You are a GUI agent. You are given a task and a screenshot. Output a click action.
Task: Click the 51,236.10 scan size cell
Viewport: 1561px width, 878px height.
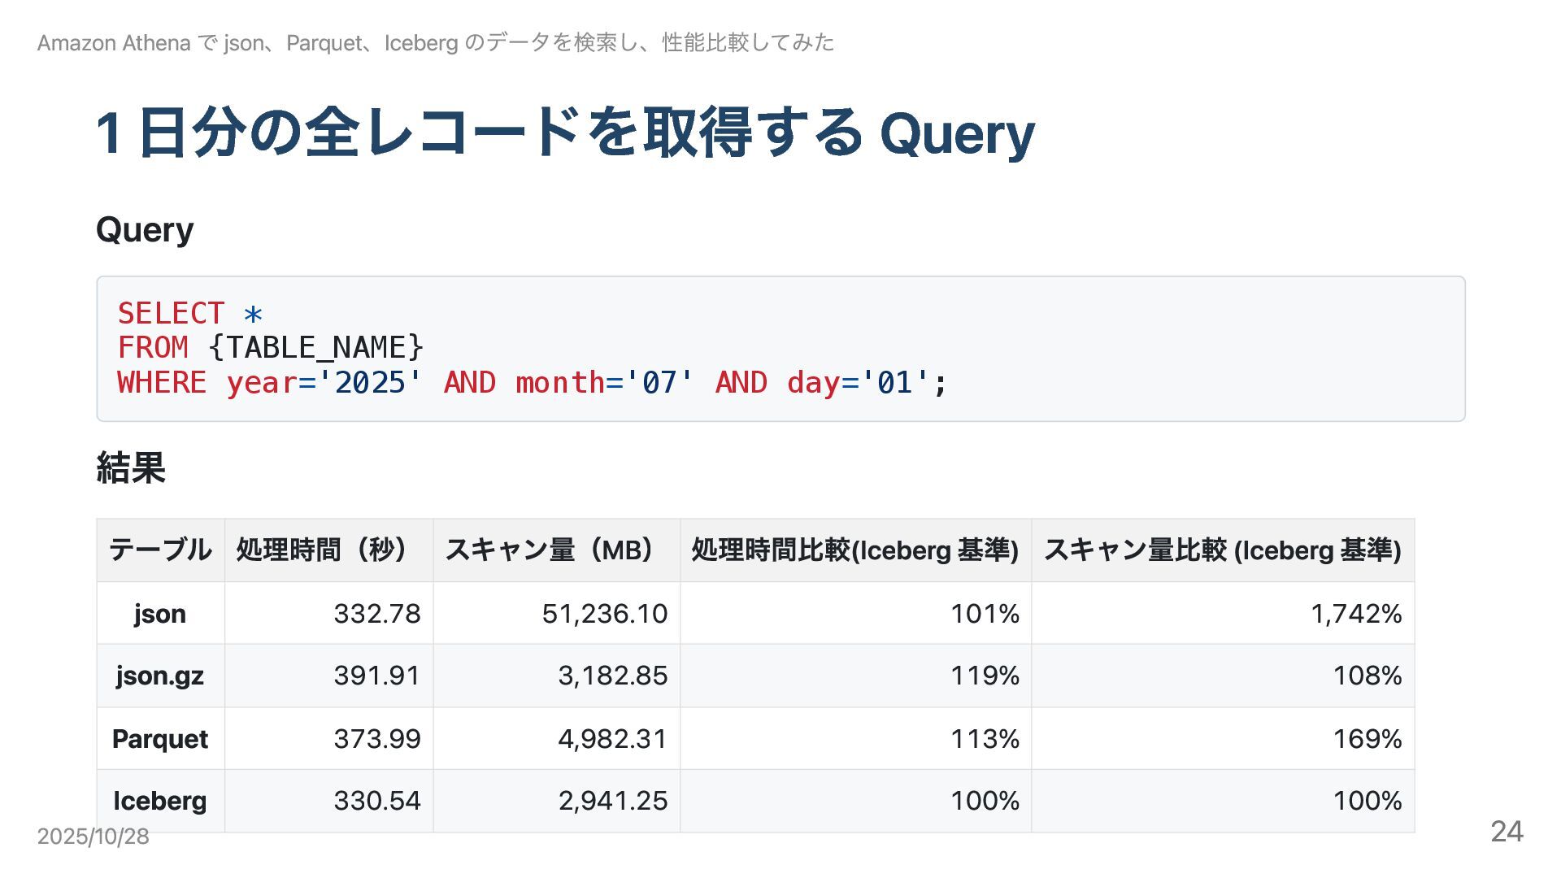[x=604, y=614]
